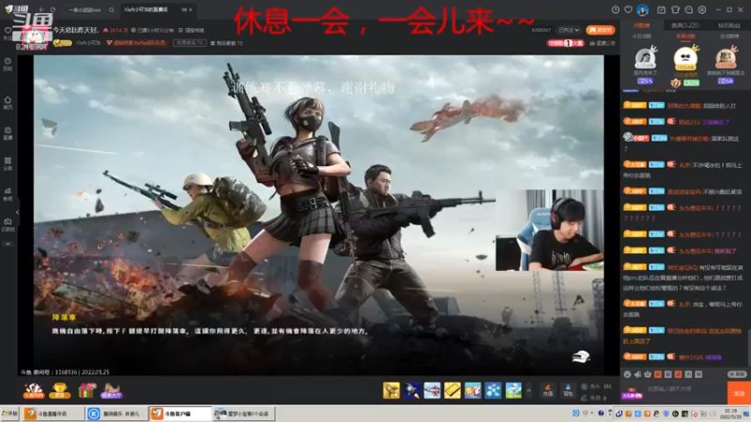Viewport: 751px width, 422px height.
Task: Switch to Douyu streaming companion taskbar item
Action: (54, 414)
